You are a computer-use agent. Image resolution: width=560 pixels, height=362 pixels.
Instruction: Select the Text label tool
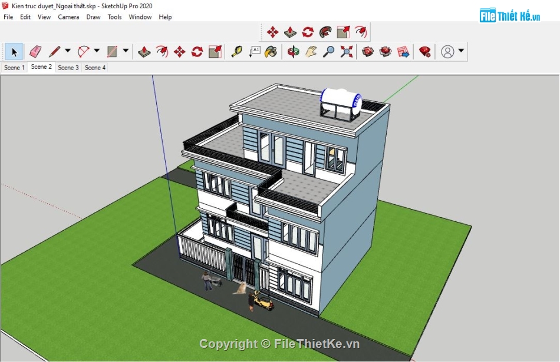pos(254,52)
